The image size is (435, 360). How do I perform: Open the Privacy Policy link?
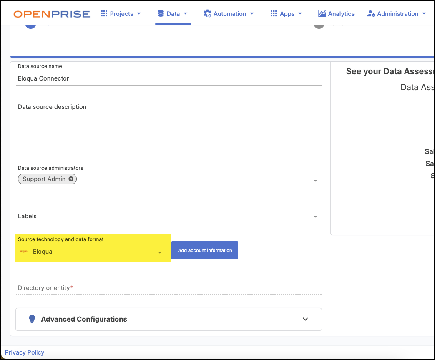25,352
